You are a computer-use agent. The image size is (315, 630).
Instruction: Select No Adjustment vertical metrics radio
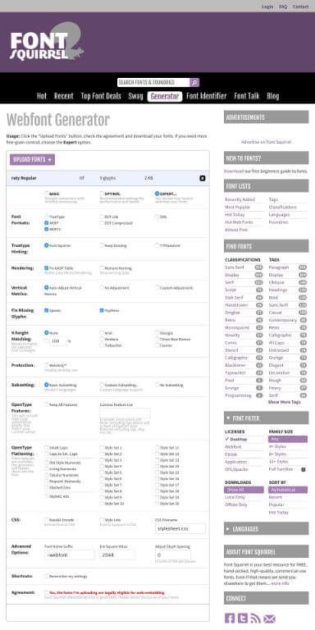point(102,288)
